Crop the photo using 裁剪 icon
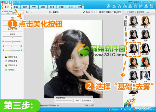This screenshot has width=156, height=112. coord(135,6)
